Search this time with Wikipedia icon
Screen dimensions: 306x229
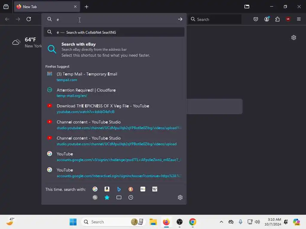point(154,189)
